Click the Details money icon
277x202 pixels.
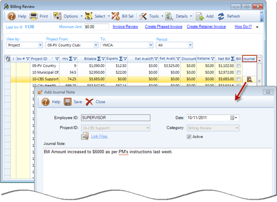pyautogui.click(x=169, y=16)
